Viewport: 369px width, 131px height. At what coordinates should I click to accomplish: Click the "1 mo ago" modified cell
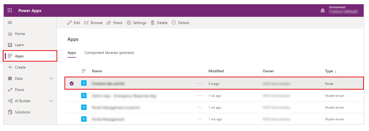pos(215,119)
